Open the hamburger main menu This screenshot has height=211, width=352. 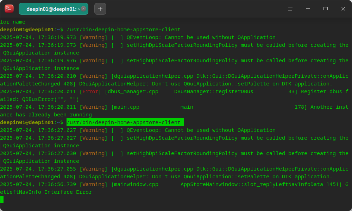[x=290, y=9]
